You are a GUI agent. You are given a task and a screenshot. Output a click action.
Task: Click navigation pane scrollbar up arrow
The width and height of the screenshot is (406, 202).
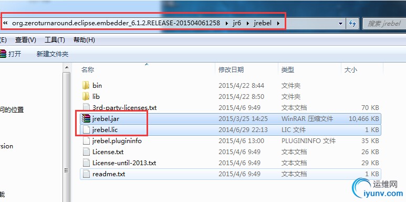click(67, 68)
